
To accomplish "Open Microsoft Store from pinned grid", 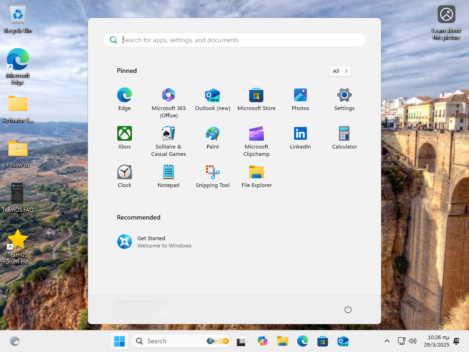I will (256, 99).
